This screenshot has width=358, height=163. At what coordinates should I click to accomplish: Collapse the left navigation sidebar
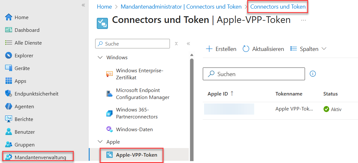point(83,5)
